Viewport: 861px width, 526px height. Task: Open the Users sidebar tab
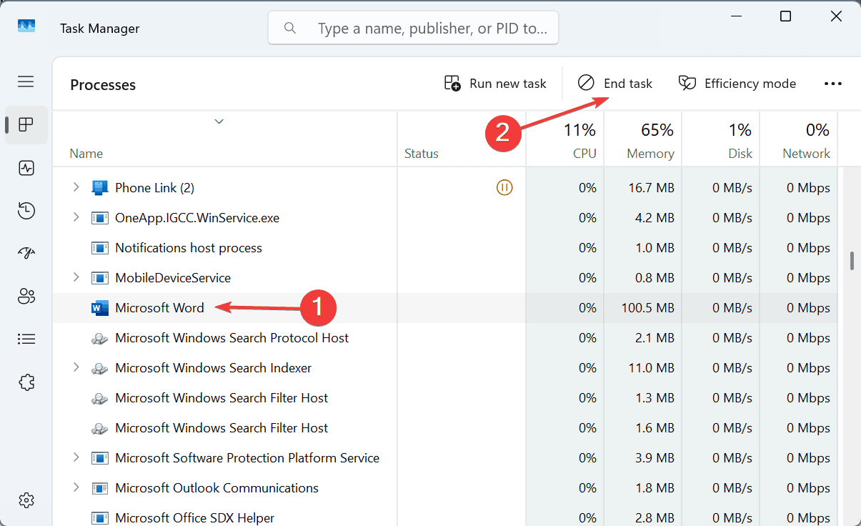coord(26,297)
